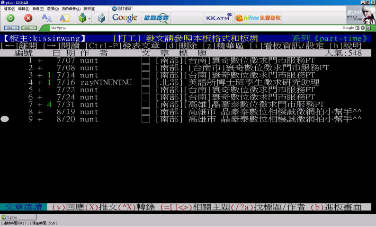Click the 人氣:548 popularity text
This screenshot has width=376, height=227.
point(343,53)
